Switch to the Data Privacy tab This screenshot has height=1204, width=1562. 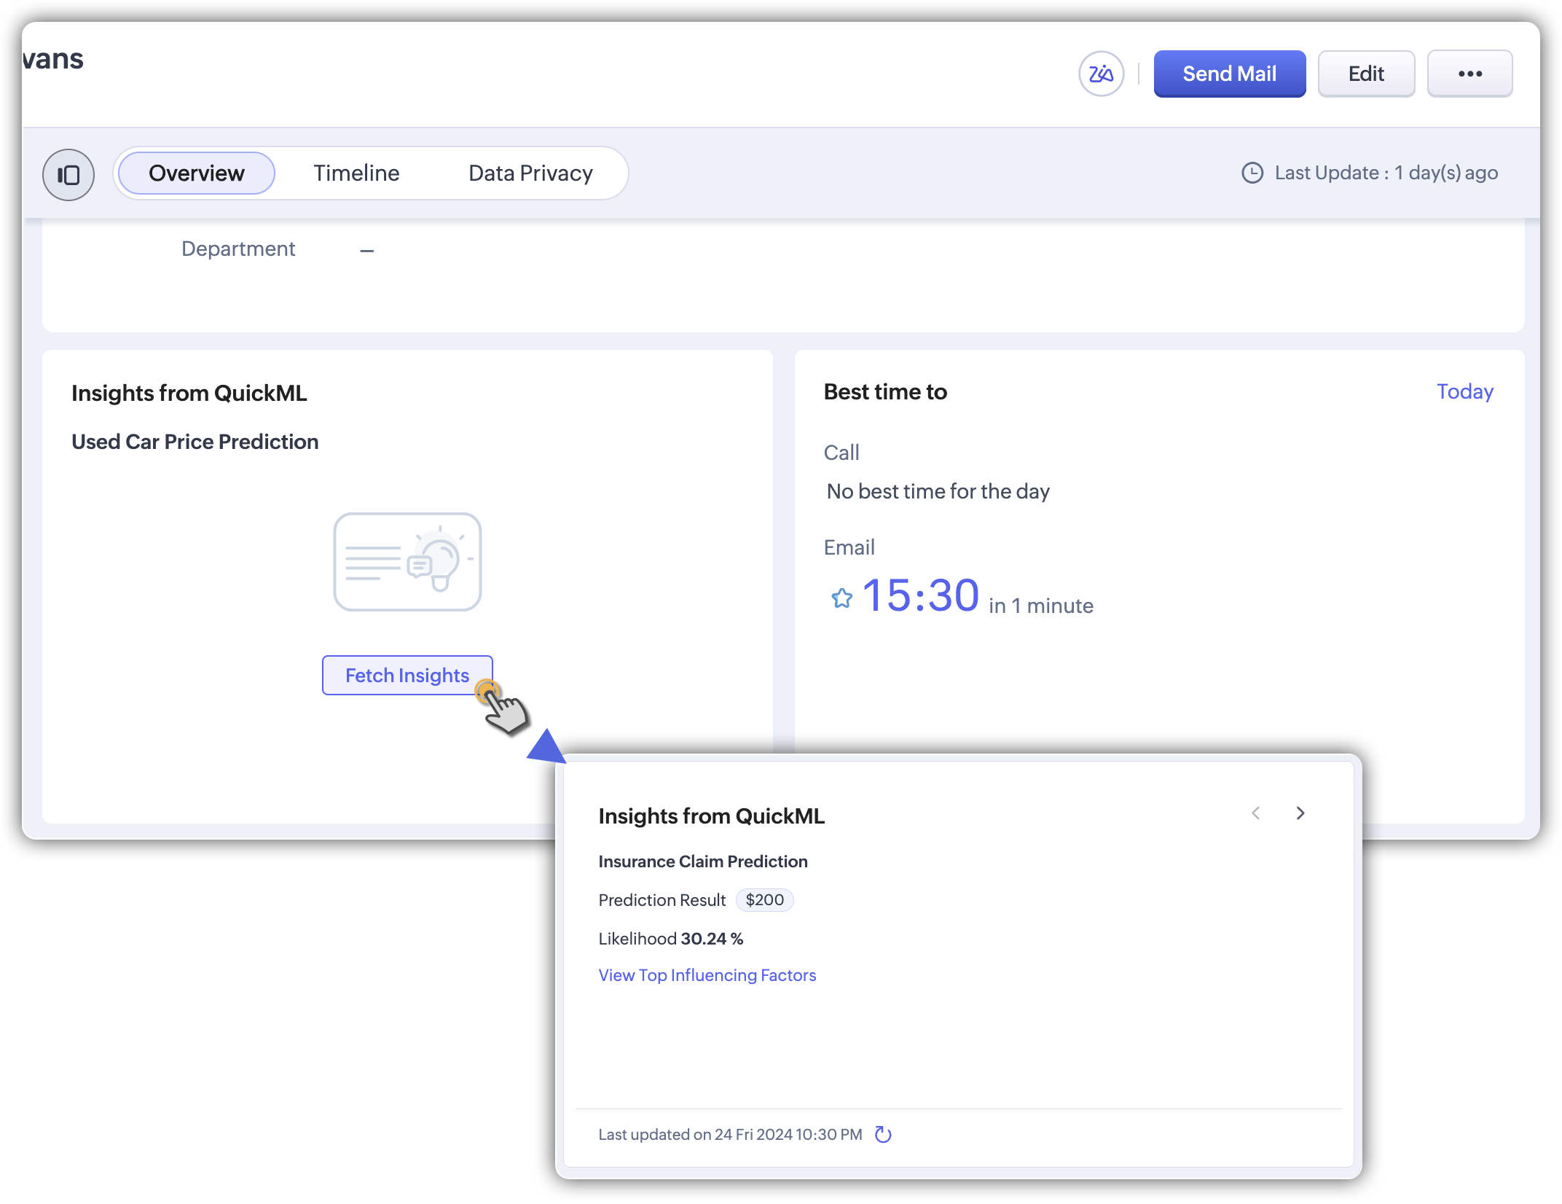(x=530, y=173)
